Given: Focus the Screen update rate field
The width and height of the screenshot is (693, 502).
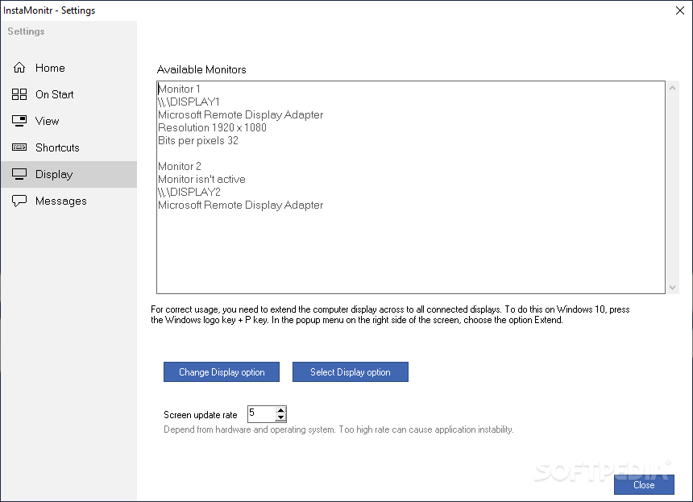Looking at the screenshot, I should tap(261, 413).
